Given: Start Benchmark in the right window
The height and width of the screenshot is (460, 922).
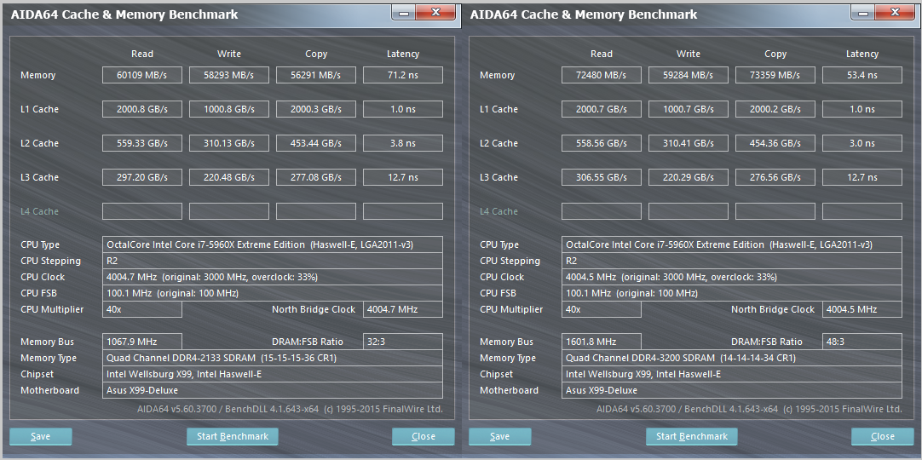Looking at the screenshot, I should coord(692,436).
